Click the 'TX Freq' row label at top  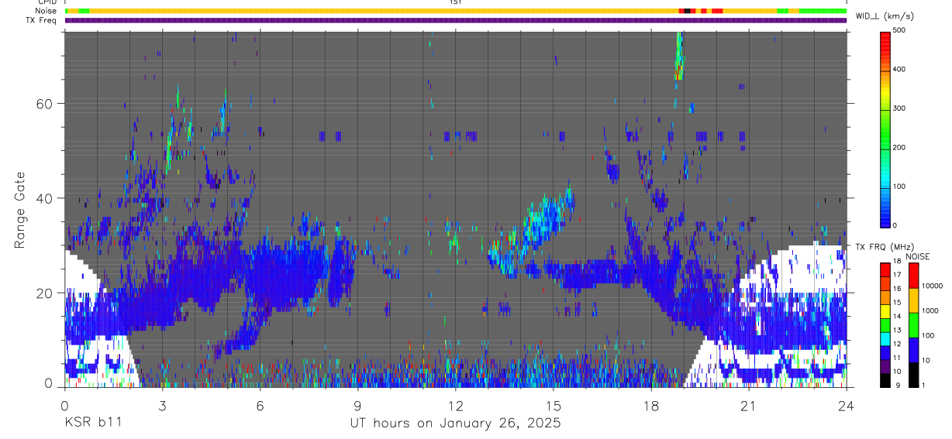tap(42, 20)
